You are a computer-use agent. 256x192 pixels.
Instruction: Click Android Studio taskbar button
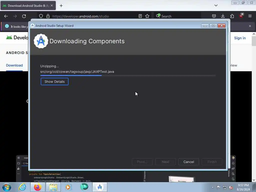(100, 187)
